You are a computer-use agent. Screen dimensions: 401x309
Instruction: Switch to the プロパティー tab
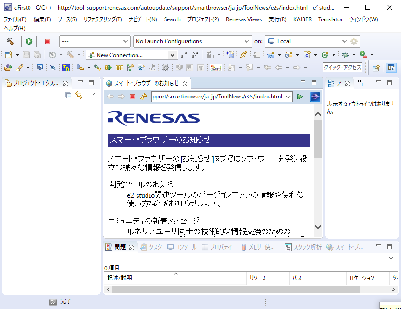(x=218, y=247)
